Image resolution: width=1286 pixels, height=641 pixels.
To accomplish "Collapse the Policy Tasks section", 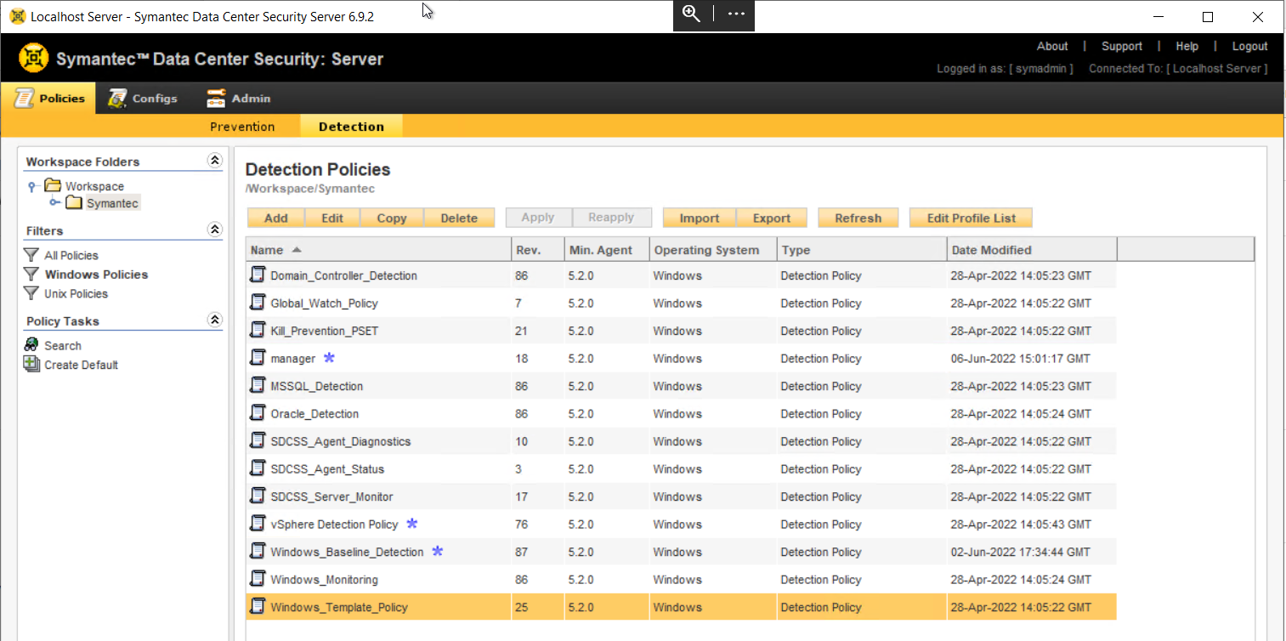I will [x=215, y=320].
